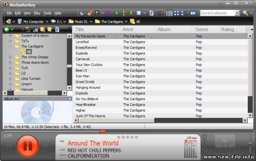Click the second stacked folders tree icon

50,30
